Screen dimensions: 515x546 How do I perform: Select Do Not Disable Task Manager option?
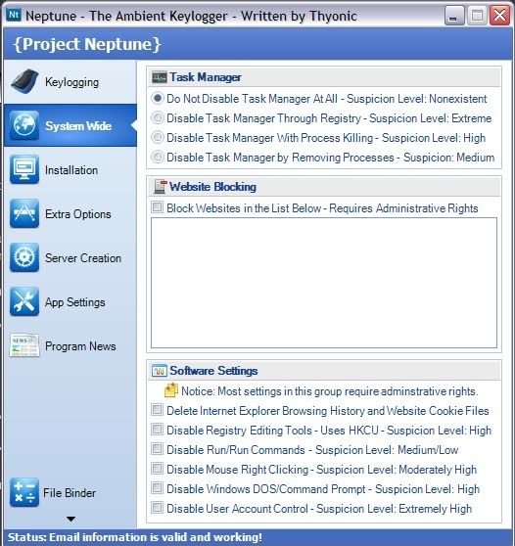point(158,98)
